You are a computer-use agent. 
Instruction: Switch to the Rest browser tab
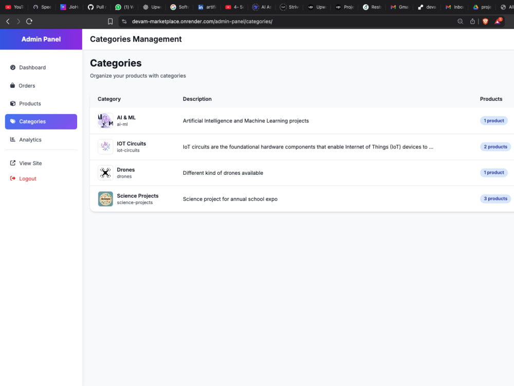(372, 7)
